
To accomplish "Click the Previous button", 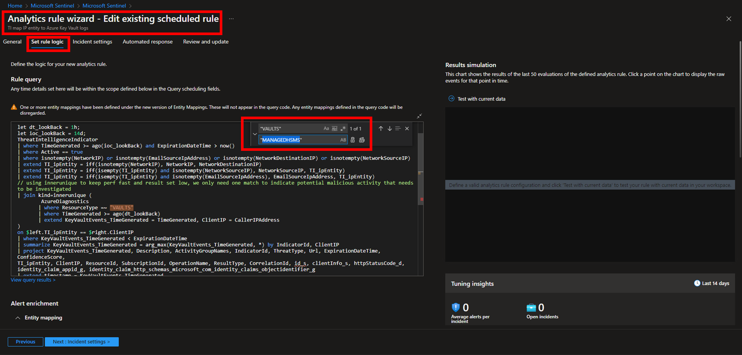I will (x=26, y=342).
